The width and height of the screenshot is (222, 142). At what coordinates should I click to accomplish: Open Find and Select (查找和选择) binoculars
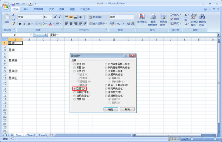point(202,20)
